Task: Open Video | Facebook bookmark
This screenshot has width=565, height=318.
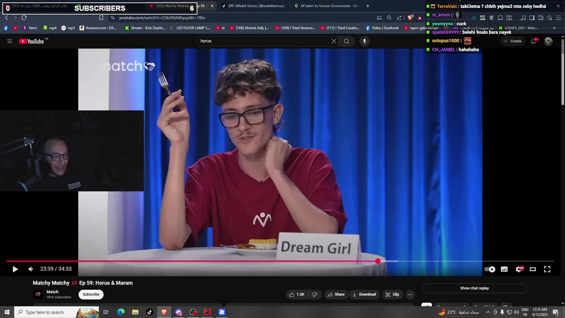Action: coord(382,28)
